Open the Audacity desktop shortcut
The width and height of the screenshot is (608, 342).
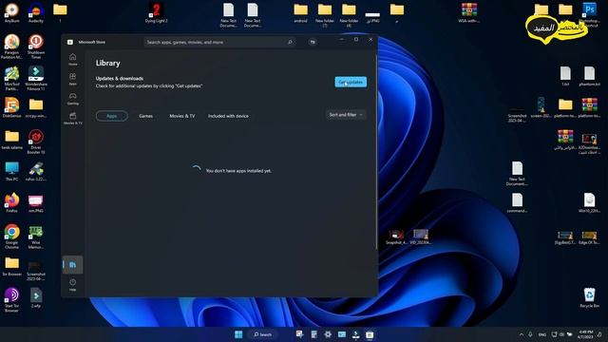(36, 12)
